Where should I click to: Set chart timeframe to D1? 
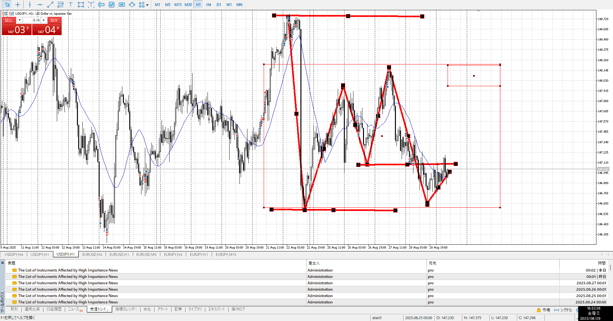[219, 4]
